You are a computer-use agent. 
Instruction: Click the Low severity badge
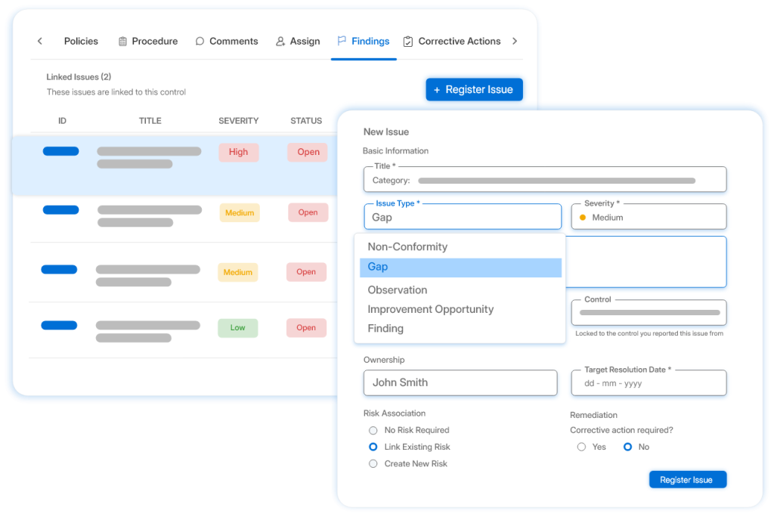237,328
